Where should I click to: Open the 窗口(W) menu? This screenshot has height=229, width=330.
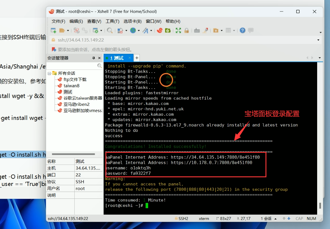154,21
